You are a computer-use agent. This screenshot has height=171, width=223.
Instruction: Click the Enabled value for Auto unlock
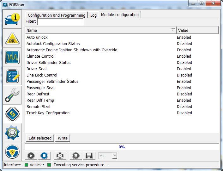tap(184, 37)
